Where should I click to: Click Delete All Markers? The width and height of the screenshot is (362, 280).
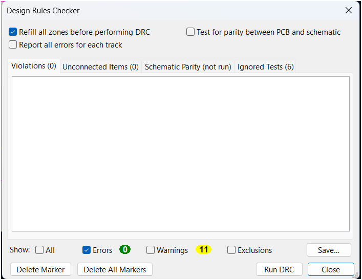pos(115,269)
